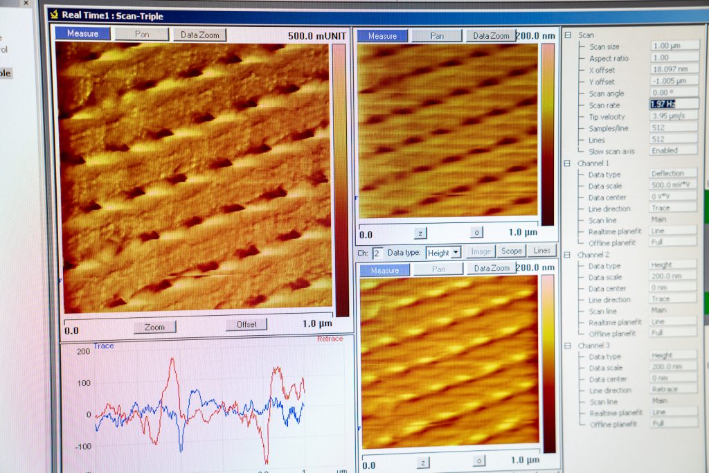Viewport: 709px width, 473px height.
Task: Click the Aspect ratio value field
Action: tap(674, 57)
